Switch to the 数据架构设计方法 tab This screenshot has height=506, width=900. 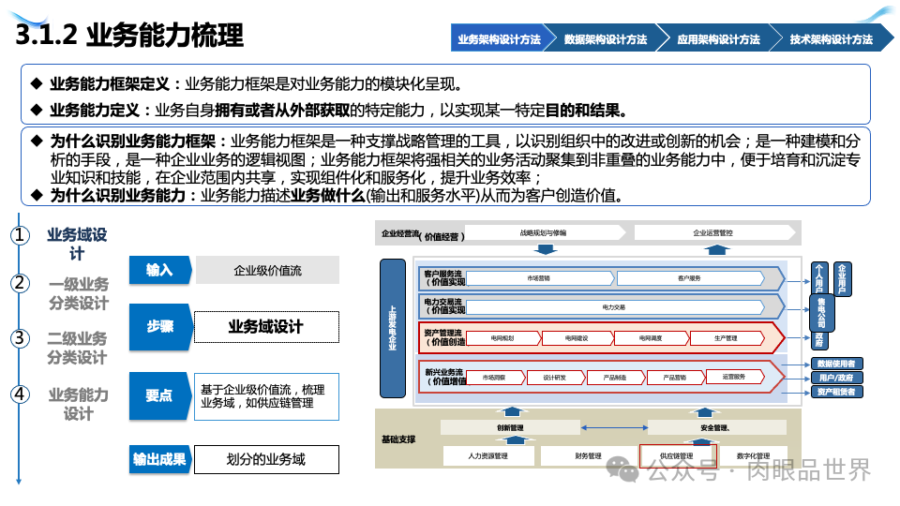(x=606, y=38)
